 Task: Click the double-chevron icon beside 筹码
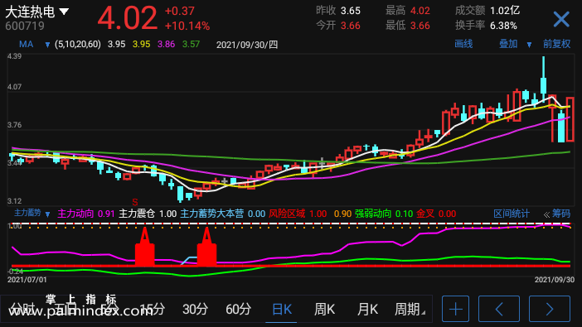tap(546, 214)
